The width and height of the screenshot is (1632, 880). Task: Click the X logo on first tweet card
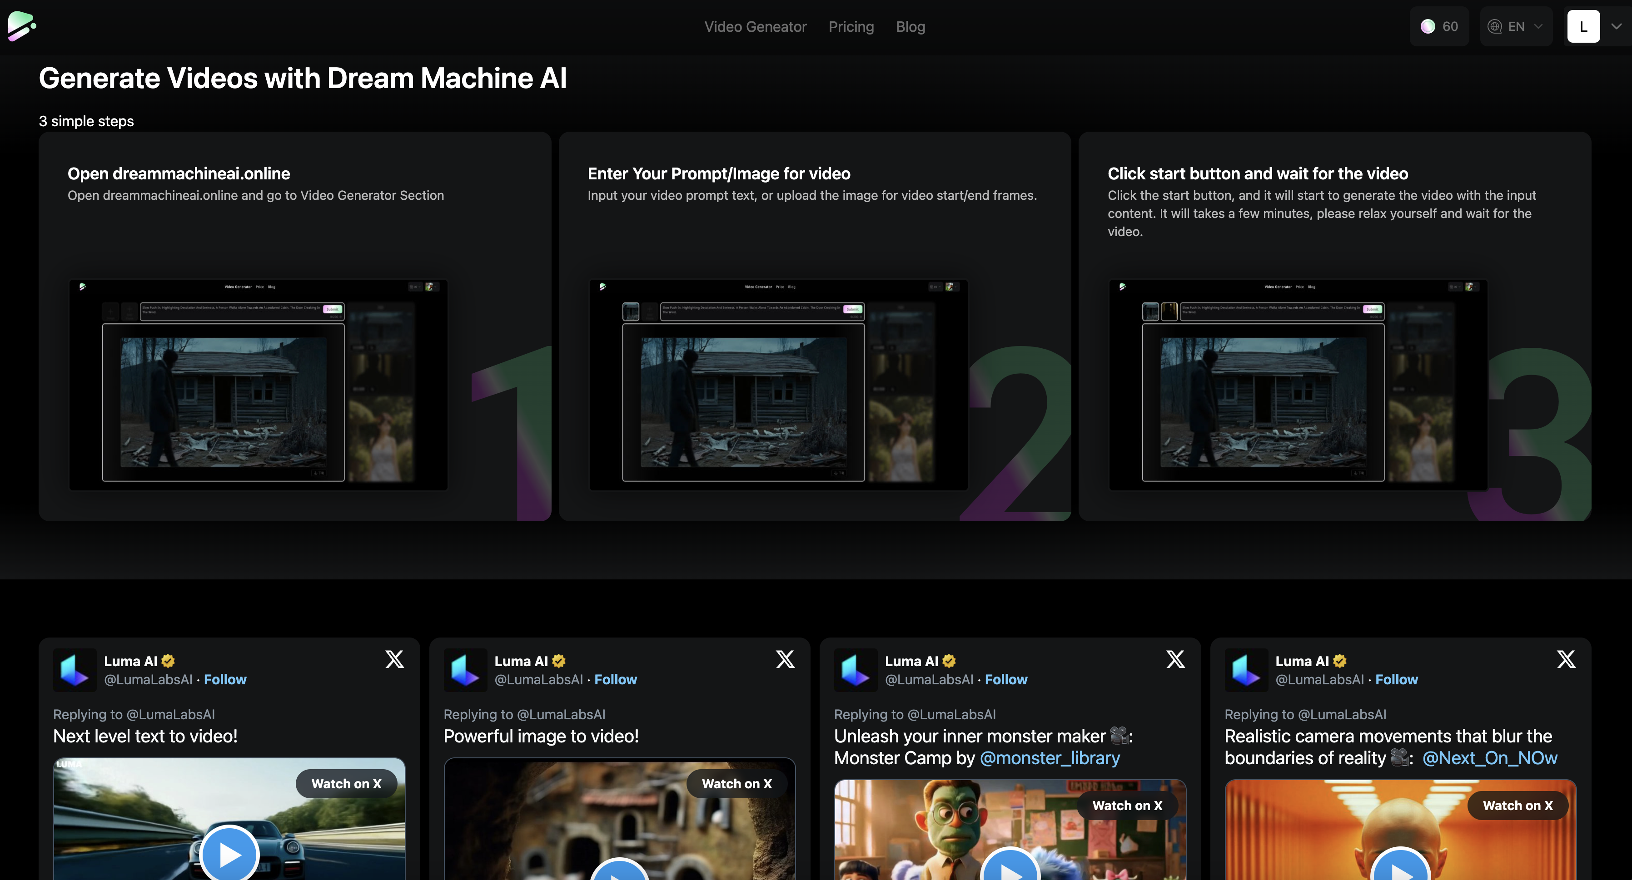(395, 660)
